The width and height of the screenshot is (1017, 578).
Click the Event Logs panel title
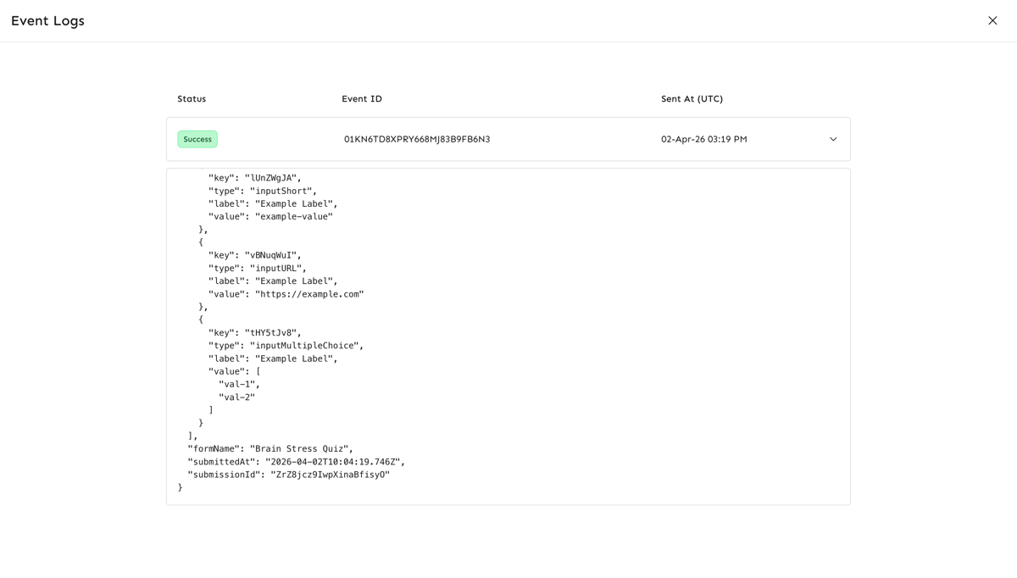(x=47, y=20)
